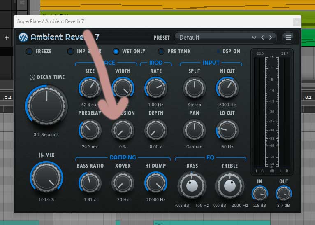Click the Predelay knob

[x=90, y=130]
